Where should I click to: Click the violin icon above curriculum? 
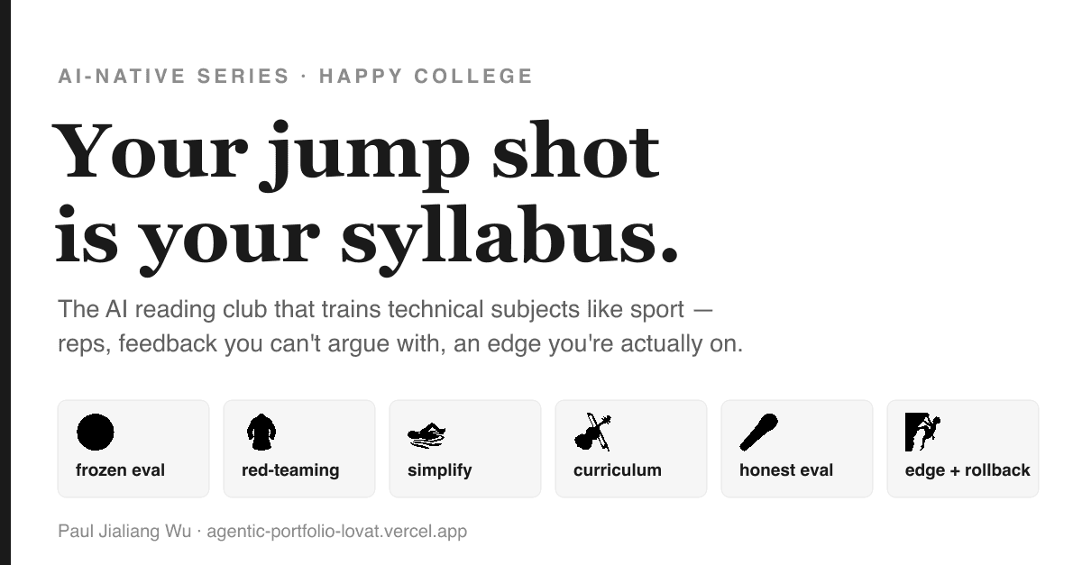click(x=593, y=433)
